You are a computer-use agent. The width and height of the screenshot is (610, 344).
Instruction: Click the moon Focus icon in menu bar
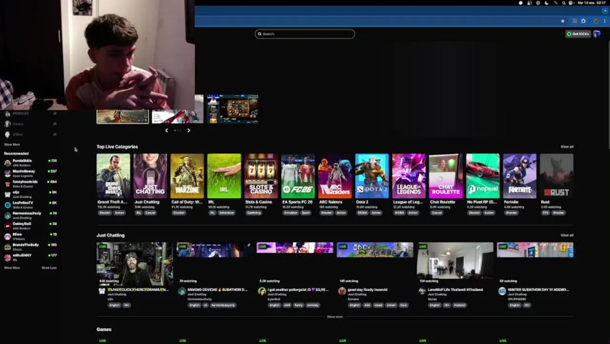(547, 3)
